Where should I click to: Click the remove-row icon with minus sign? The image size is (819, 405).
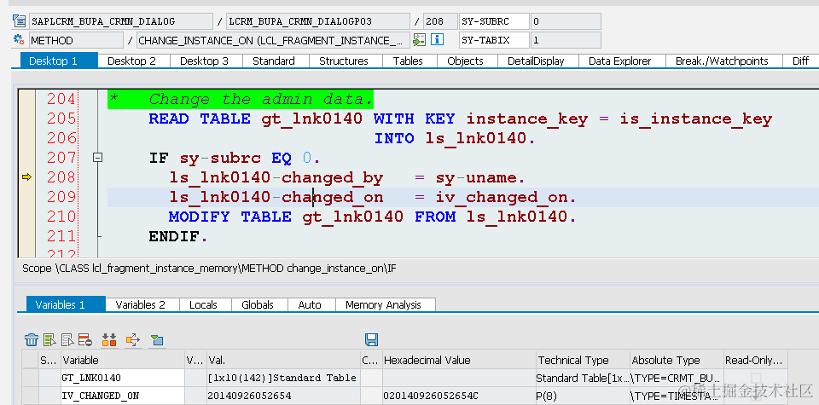pyautogui.click(x=85, y=340)
